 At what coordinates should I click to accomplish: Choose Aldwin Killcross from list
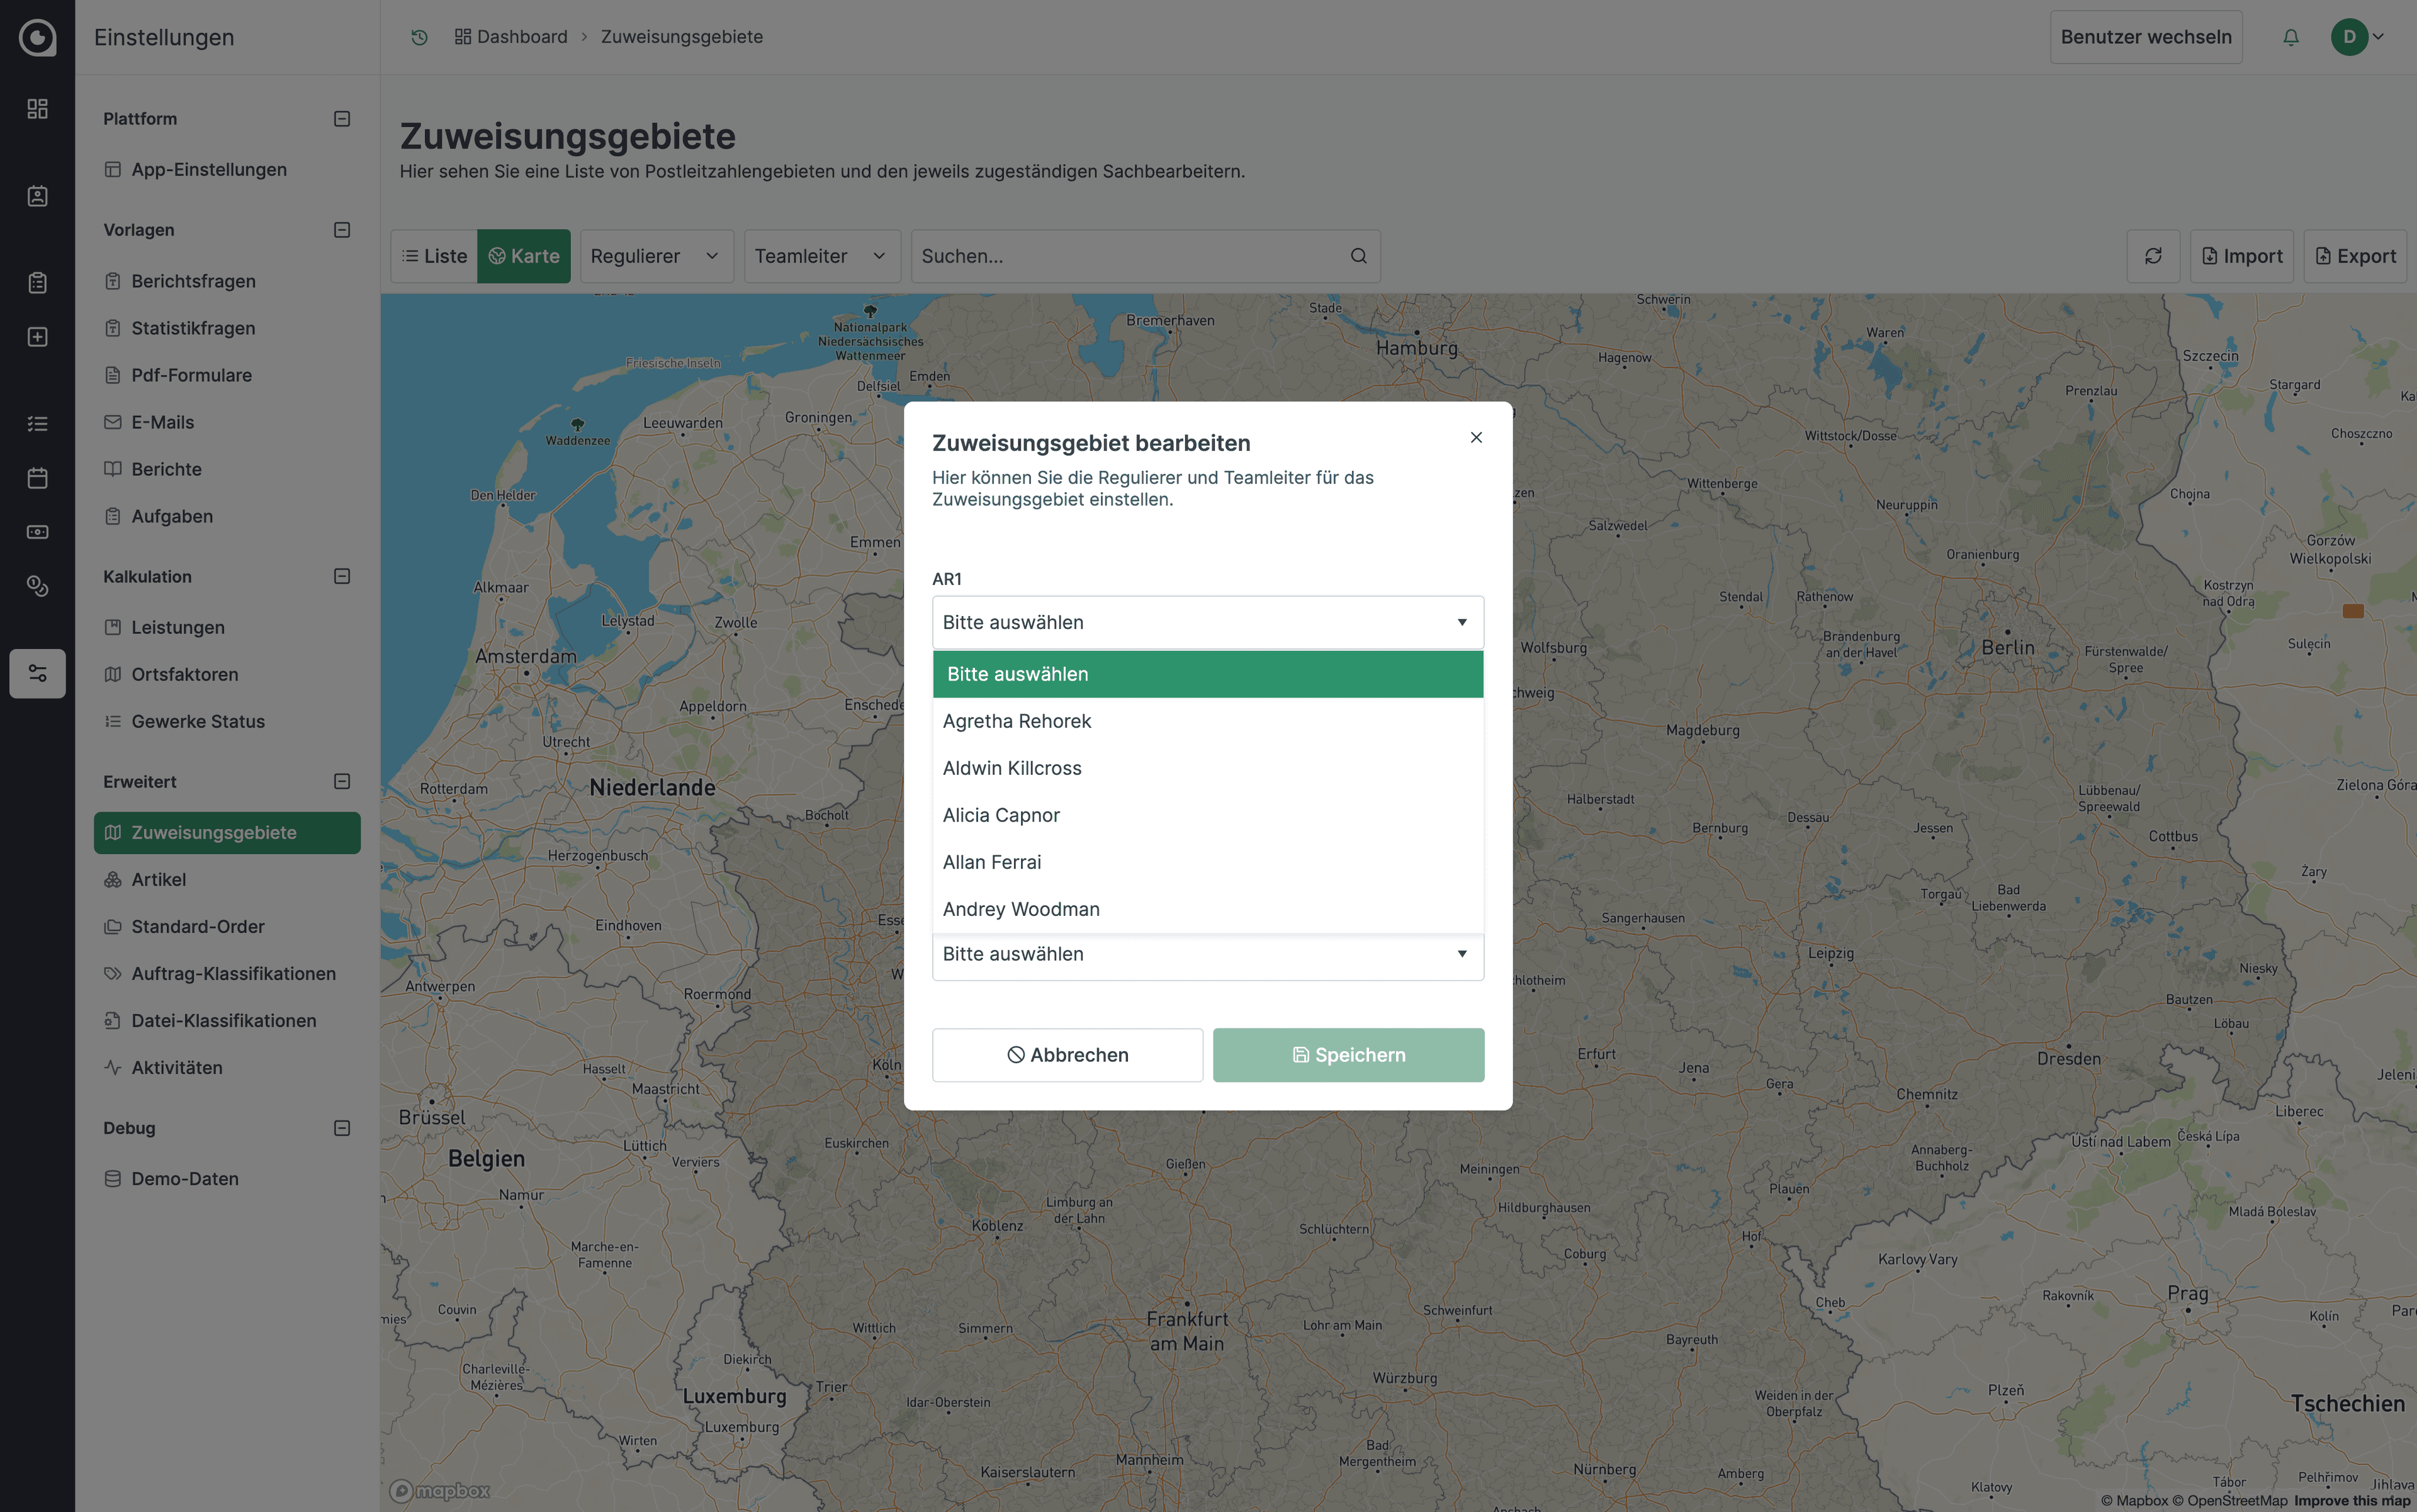[x=1208, y=768]
